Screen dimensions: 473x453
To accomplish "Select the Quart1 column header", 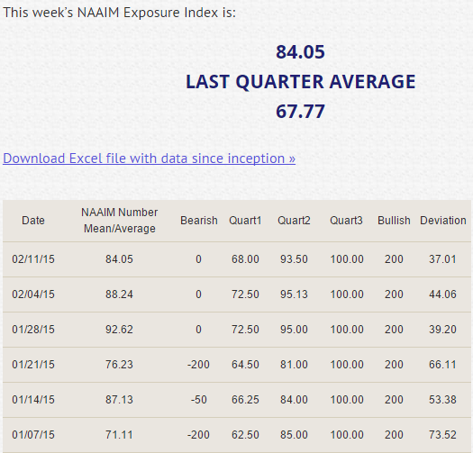I will (245, 221).
